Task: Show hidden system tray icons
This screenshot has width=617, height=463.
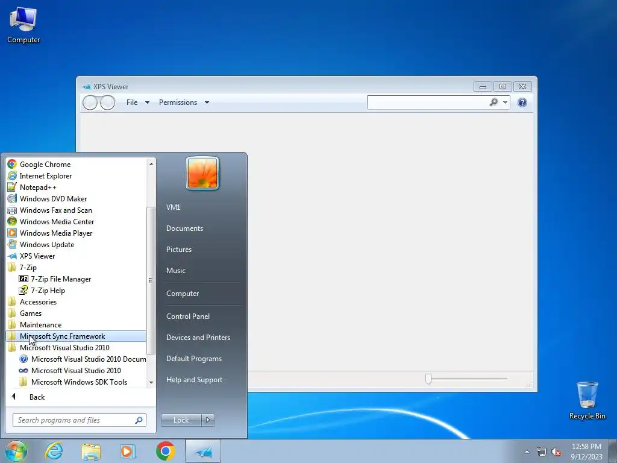Action: click(527, 452)
